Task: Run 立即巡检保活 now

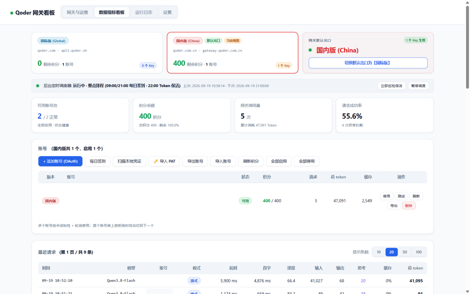Action: click(391, 86)
